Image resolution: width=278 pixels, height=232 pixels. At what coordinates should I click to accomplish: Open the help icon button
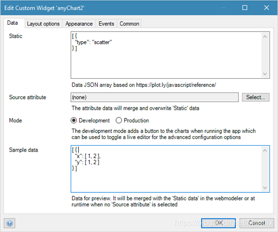[x=10, y=223]
